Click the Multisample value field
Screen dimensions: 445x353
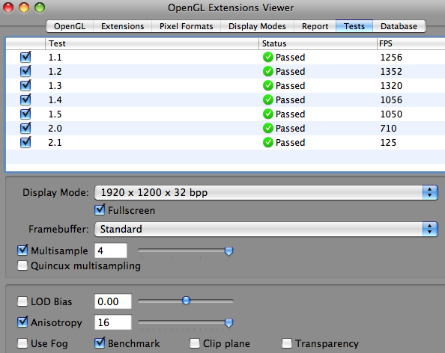pyautogui.click(x=111, y=251)
